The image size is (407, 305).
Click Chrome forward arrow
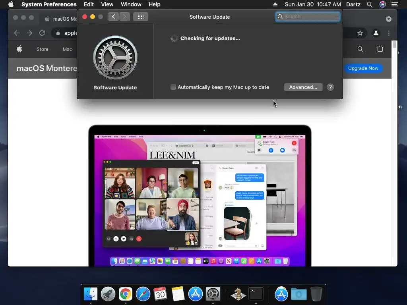(29, 33)
